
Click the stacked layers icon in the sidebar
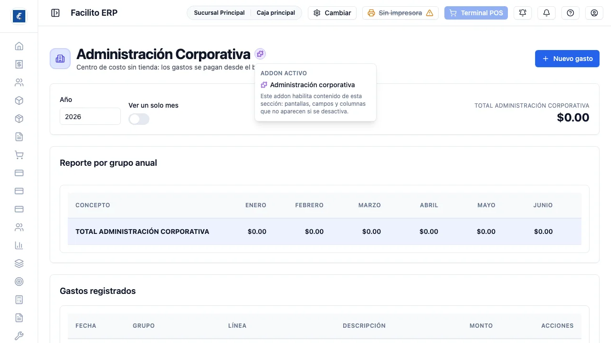19,263
